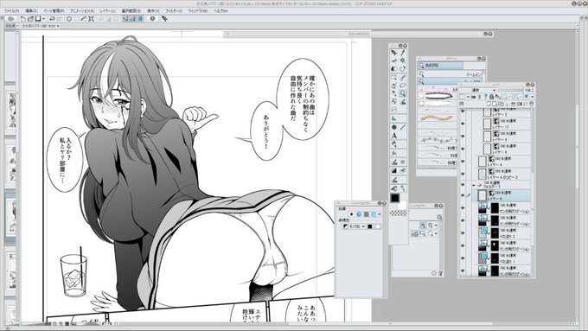
Task: Hide the レイヤー 4 layer
Action: tap(463, 162)
